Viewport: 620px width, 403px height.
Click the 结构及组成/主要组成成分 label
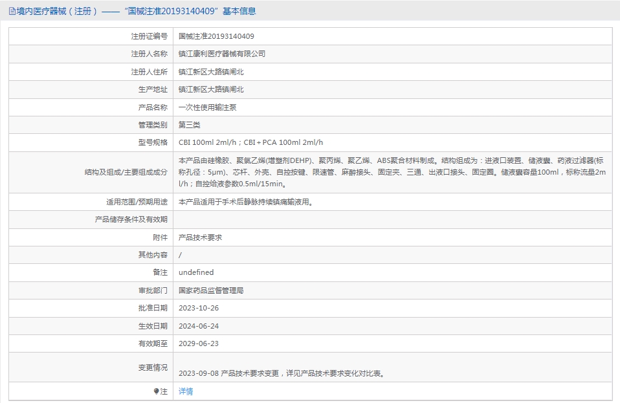[x=126, y=172]
